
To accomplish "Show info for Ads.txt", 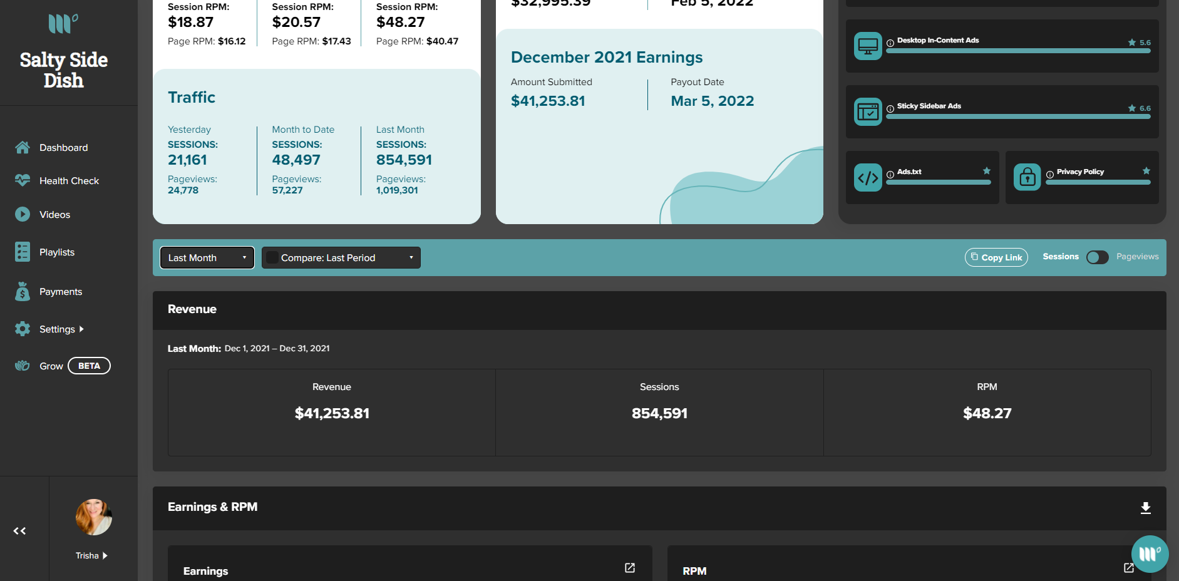I will pos(890,175).
